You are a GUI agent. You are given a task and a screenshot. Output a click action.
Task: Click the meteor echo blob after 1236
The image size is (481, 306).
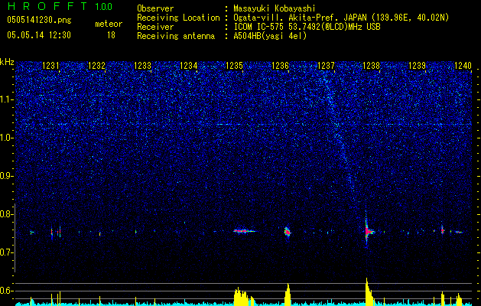click(x=288, y=232)
